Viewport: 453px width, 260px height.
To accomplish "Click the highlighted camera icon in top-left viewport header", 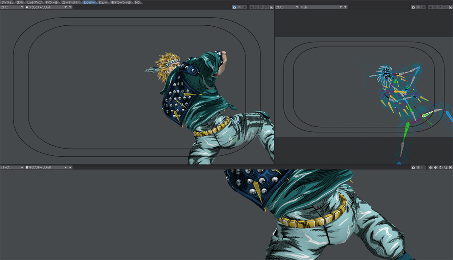I will 234,7.
